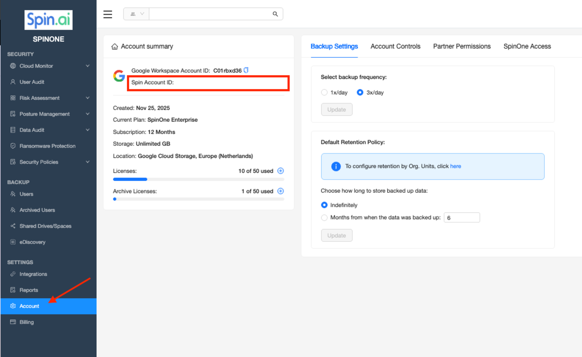Image resolution: width=582 pixels, height=357 pixels.
Task: Go to Ransomware Protection page
Action: [48, 146]
